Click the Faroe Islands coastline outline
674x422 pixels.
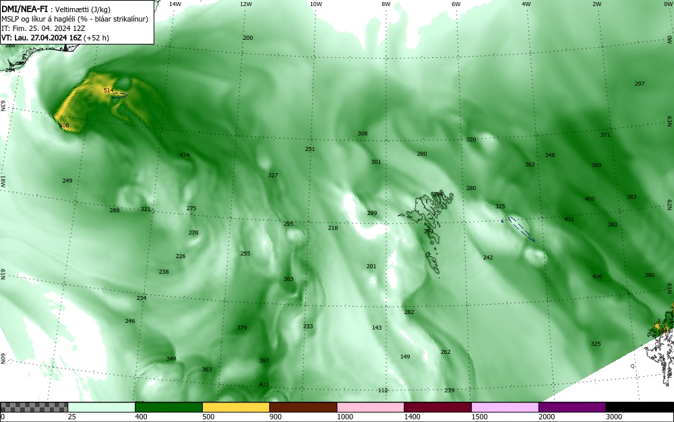[427, 233]
